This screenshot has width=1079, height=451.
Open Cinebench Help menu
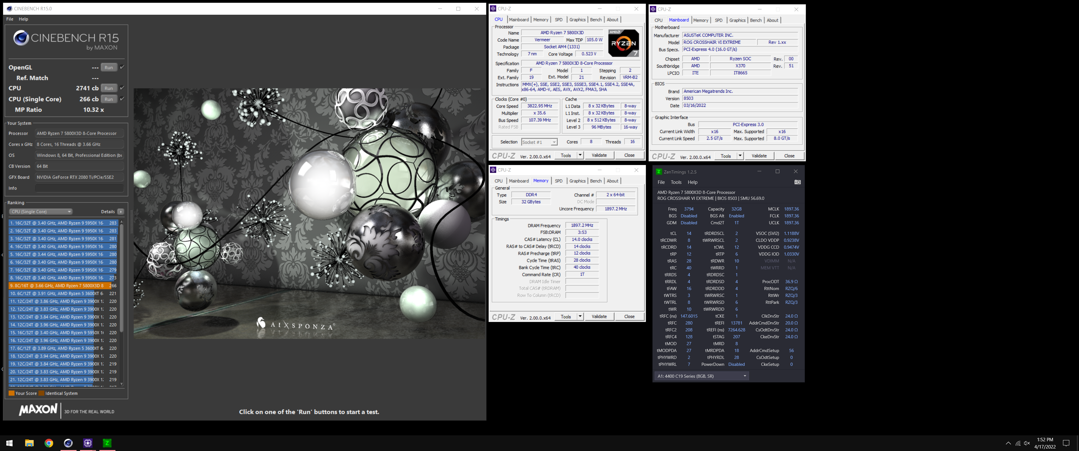(24, 19)
